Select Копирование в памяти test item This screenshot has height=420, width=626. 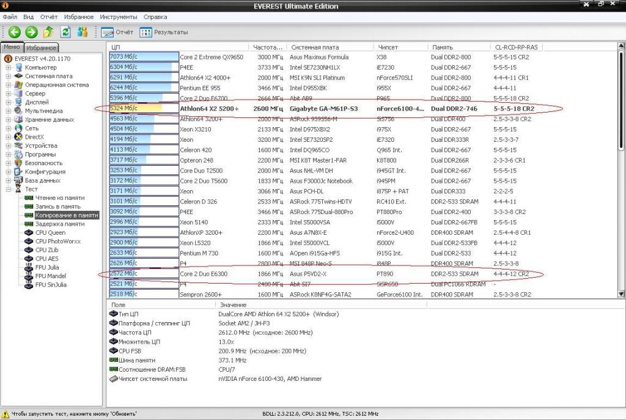(67, 215)
